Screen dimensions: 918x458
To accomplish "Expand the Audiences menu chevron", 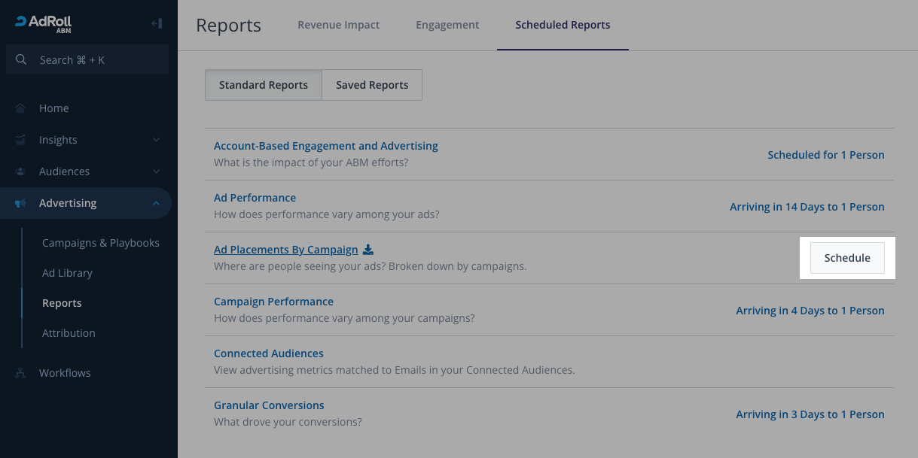I will tap(156, 171).
